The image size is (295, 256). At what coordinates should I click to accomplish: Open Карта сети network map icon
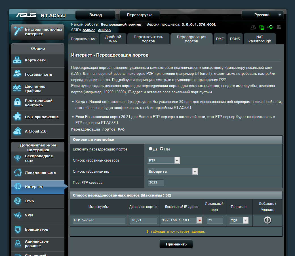coord(18,60)
